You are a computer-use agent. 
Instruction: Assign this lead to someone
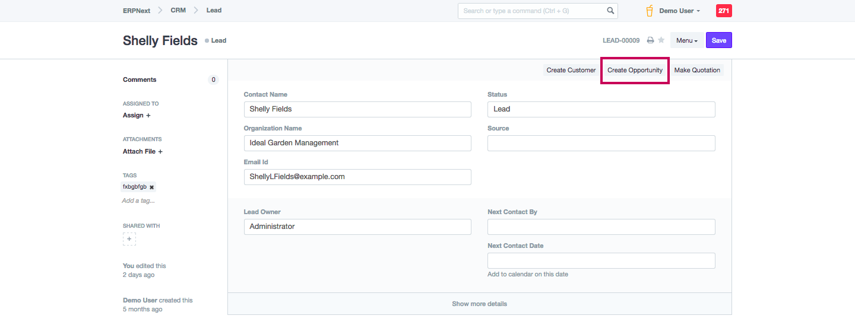click(137, 115)
